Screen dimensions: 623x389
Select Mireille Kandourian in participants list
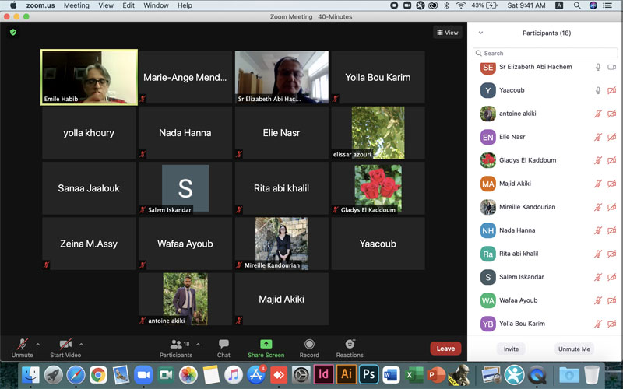[x=545, y=207]
